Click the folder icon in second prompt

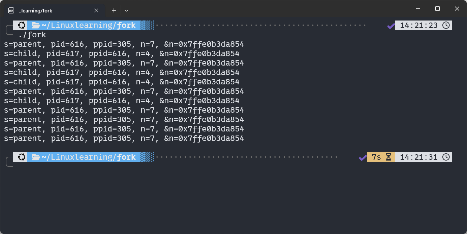[x=36, y=157]
